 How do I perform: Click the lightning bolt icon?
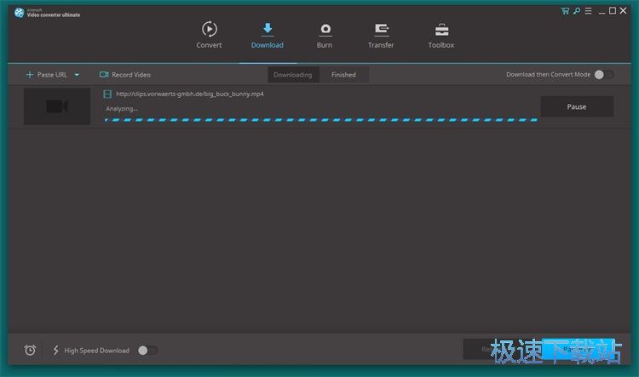click(x=56, y=350)
